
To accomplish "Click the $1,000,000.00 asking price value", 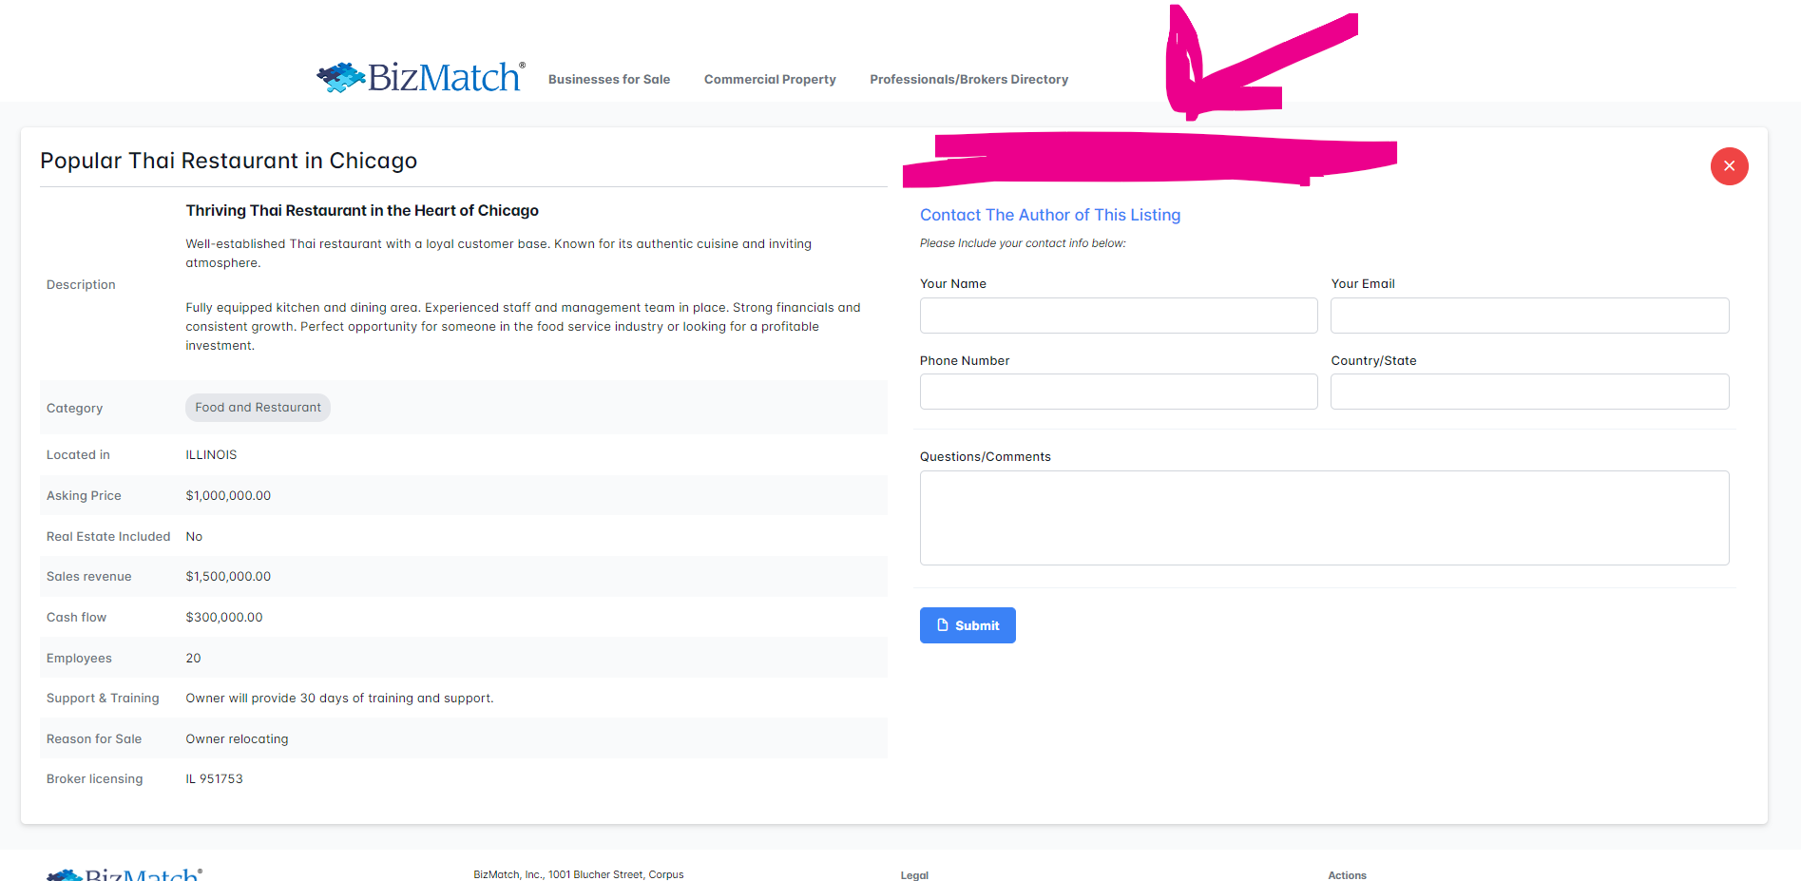I will [228, 496].
